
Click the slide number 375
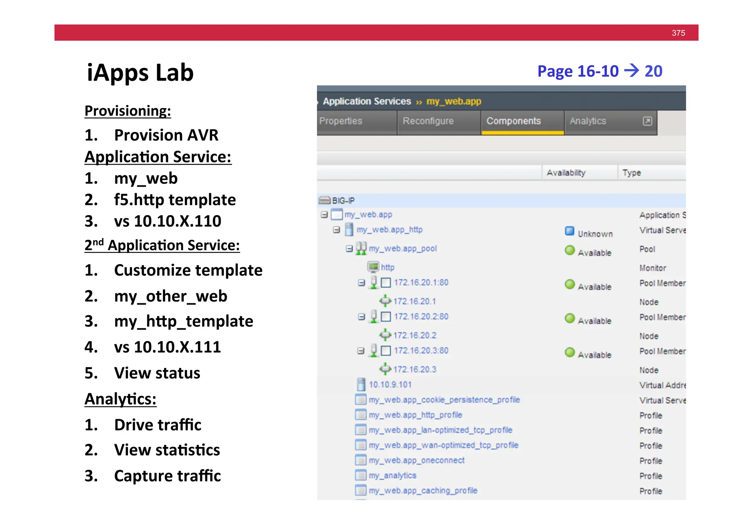tap(678, 33)
